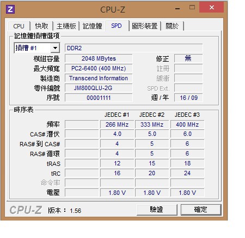Click the tRC value 16
Image resolution: width=245 pixels, height=238 pixels.
coord(117,173)
